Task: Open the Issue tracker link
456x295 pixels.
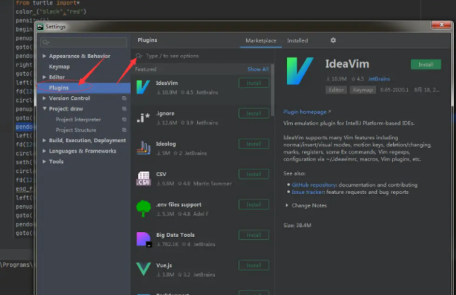Action: pyautogui.click(x=308, y=192)
